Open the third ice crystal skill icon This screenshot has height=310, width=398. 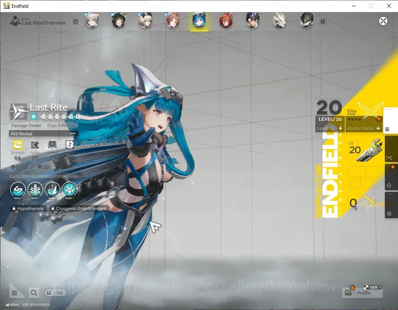click(x=52, y=189)
